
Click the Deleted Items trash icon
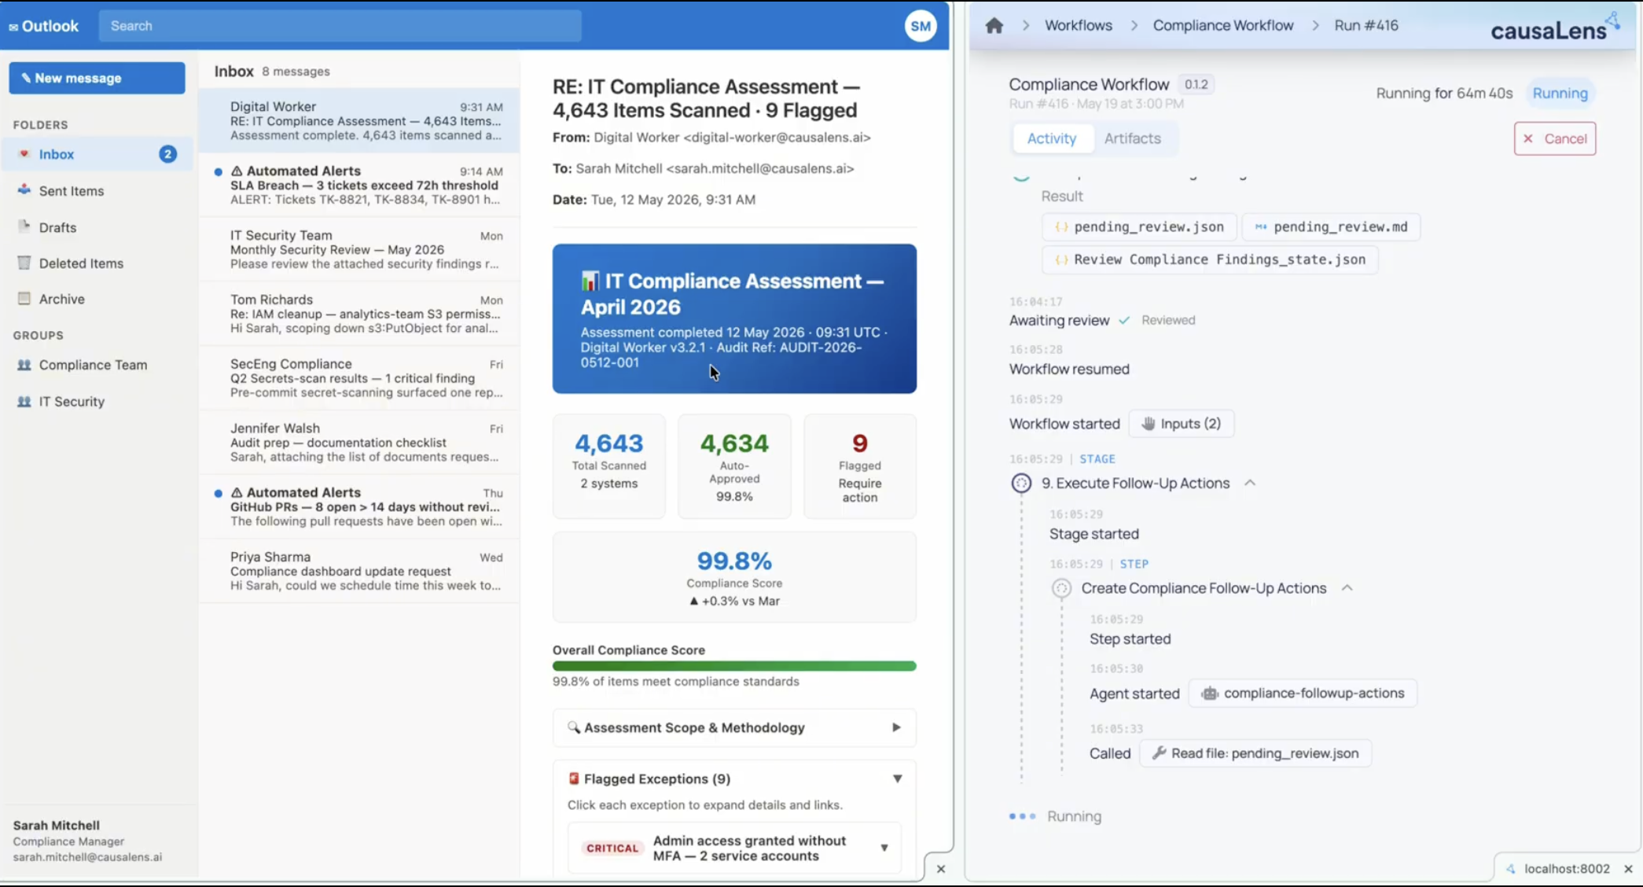click(x=24, y=263)
